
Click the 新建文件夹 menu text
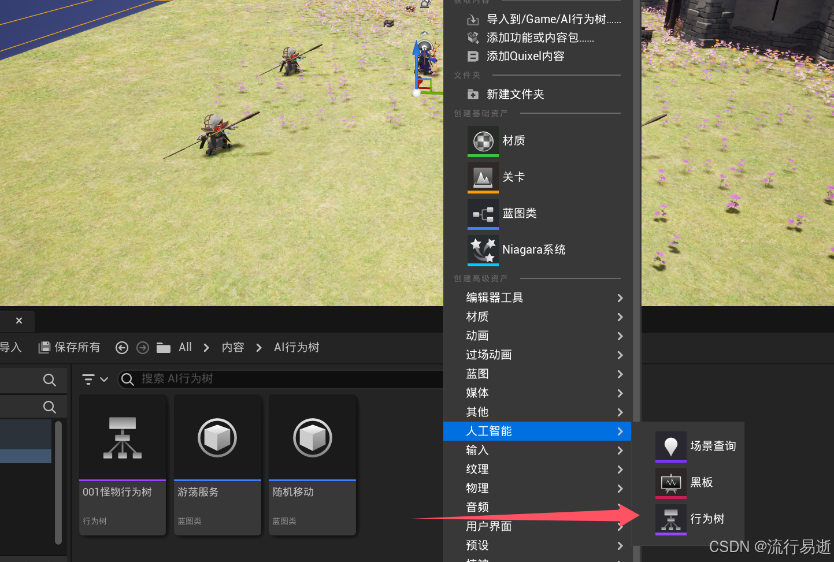point(515,94)
